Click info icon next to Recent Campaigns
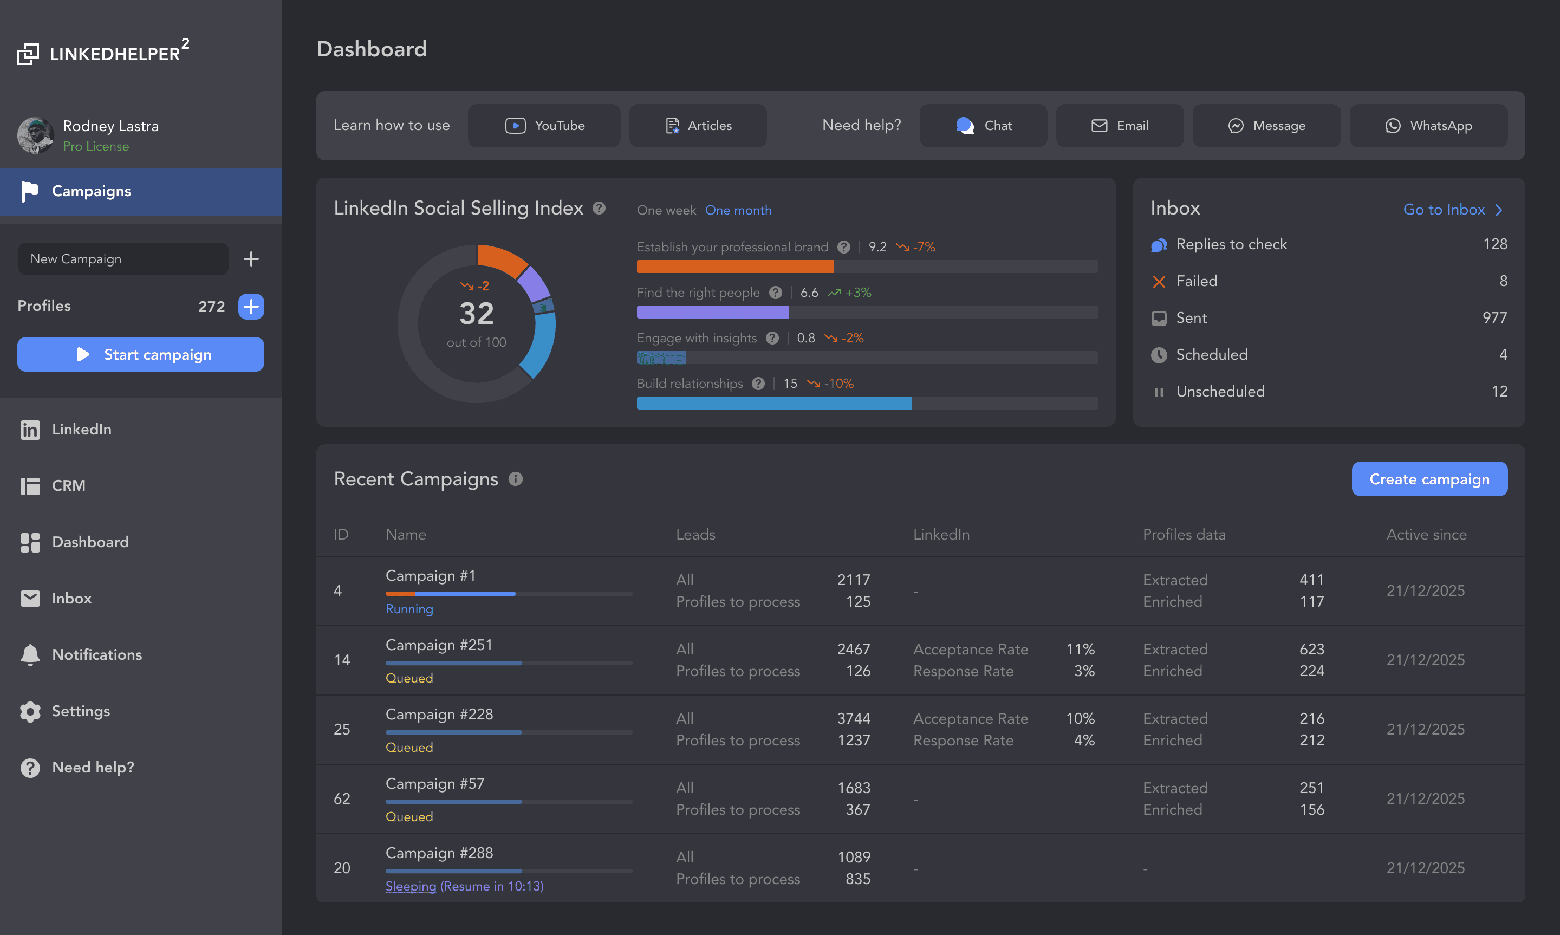The width and height of the screenshot is (1560, 935). point(515,479)
